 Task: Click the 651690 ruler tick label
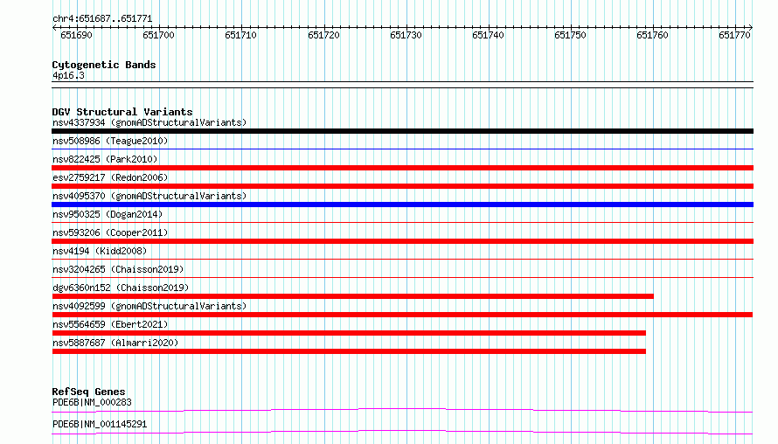pyautogui.click(x=76, y=35)
